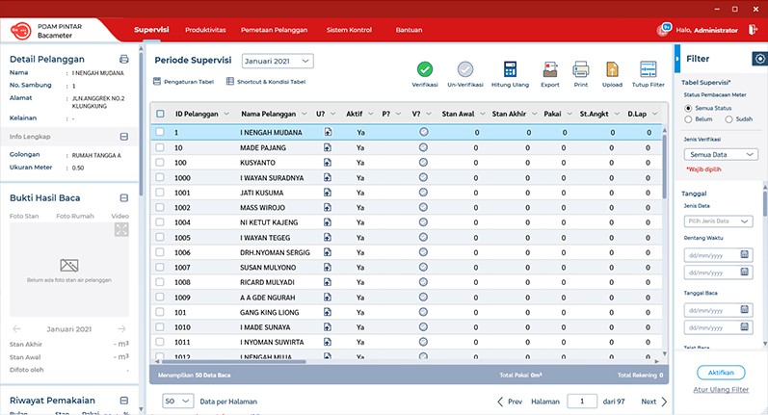Image resolution: width=768 pixels, height=415 pixels.
Task: Click the Print icon in toolbar
Action: point(580,69)
